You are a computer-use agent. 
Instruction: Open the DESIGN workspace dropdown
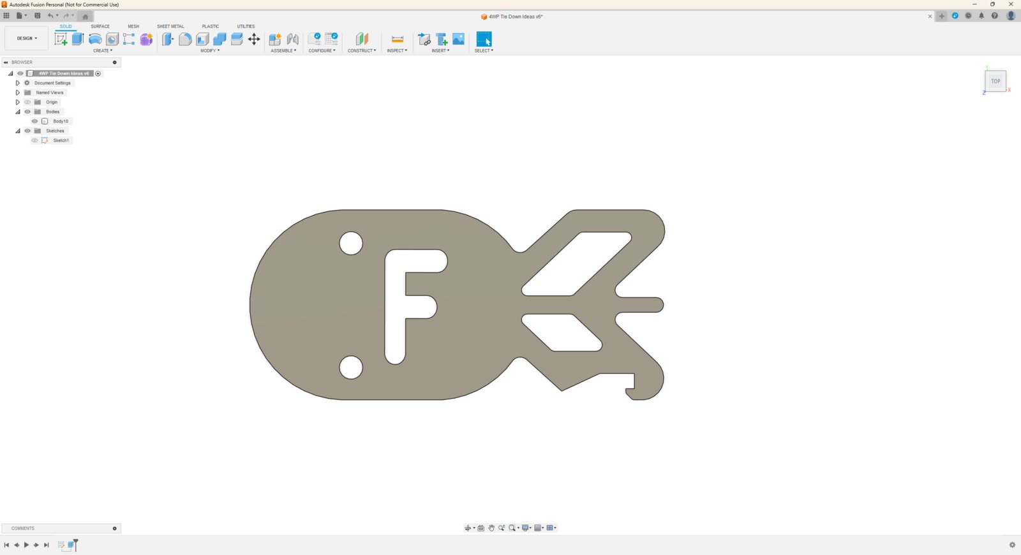[x=27, y=38]
